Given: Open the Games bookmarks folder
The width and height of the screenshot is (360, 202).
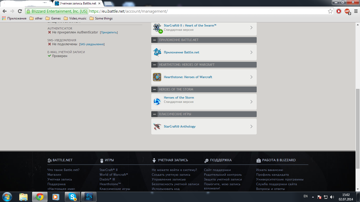Looking at the screenshot, I should 53,18.
